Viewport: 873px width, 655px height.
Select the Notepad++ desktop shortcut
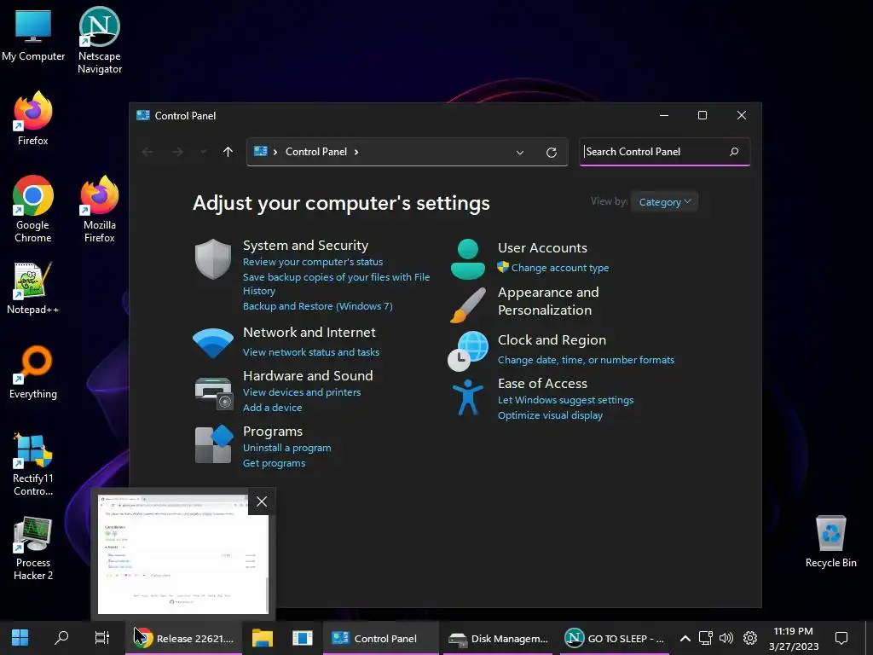point(33,288)
